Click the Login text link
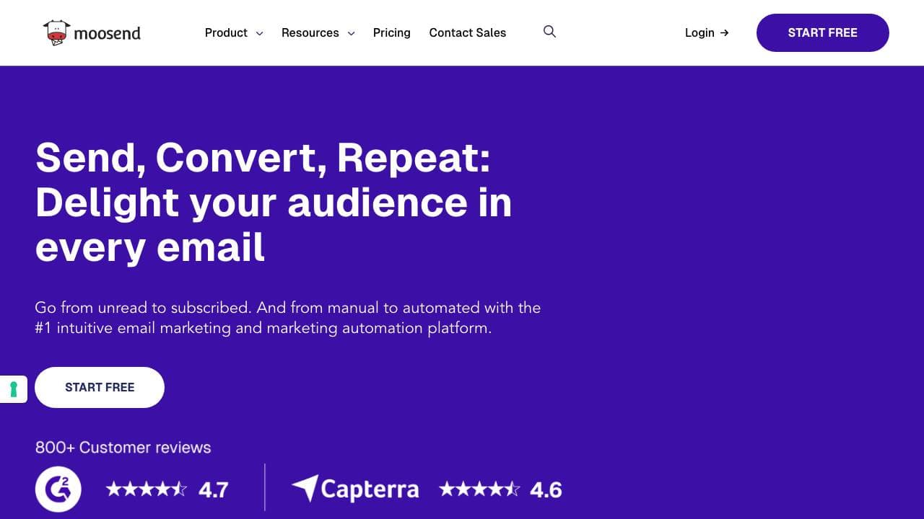Image resolution: width=924 pixels, height=519 pixels. [x=699, y=32]
